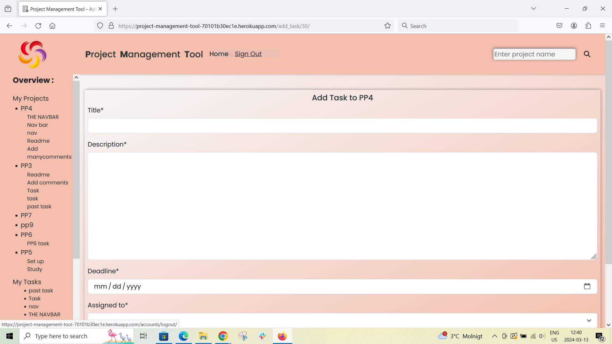Image resolution: width=612 pixels, height=344 pixels.
Task: Click the browser extensions puzzle icon
Action: (588, 25)
